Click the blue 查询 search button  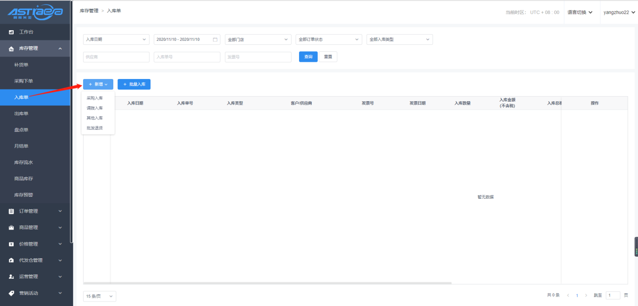click(x=308, y=57)
